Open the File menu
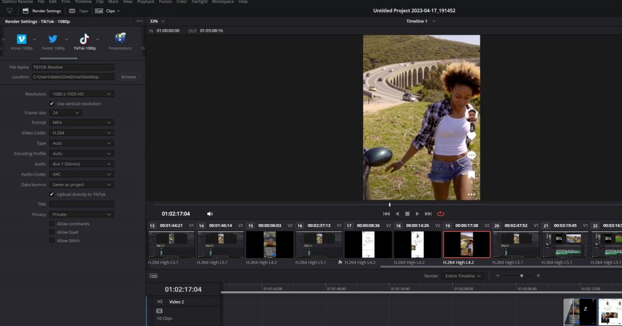 [41, 2]
